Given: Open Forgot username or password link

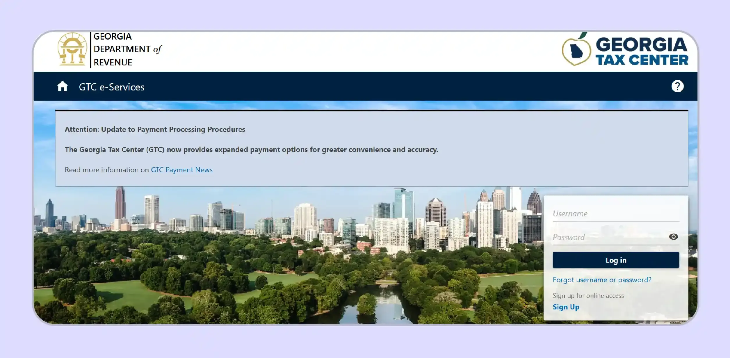Looking at the screenshot, I should tap(602, 280).
